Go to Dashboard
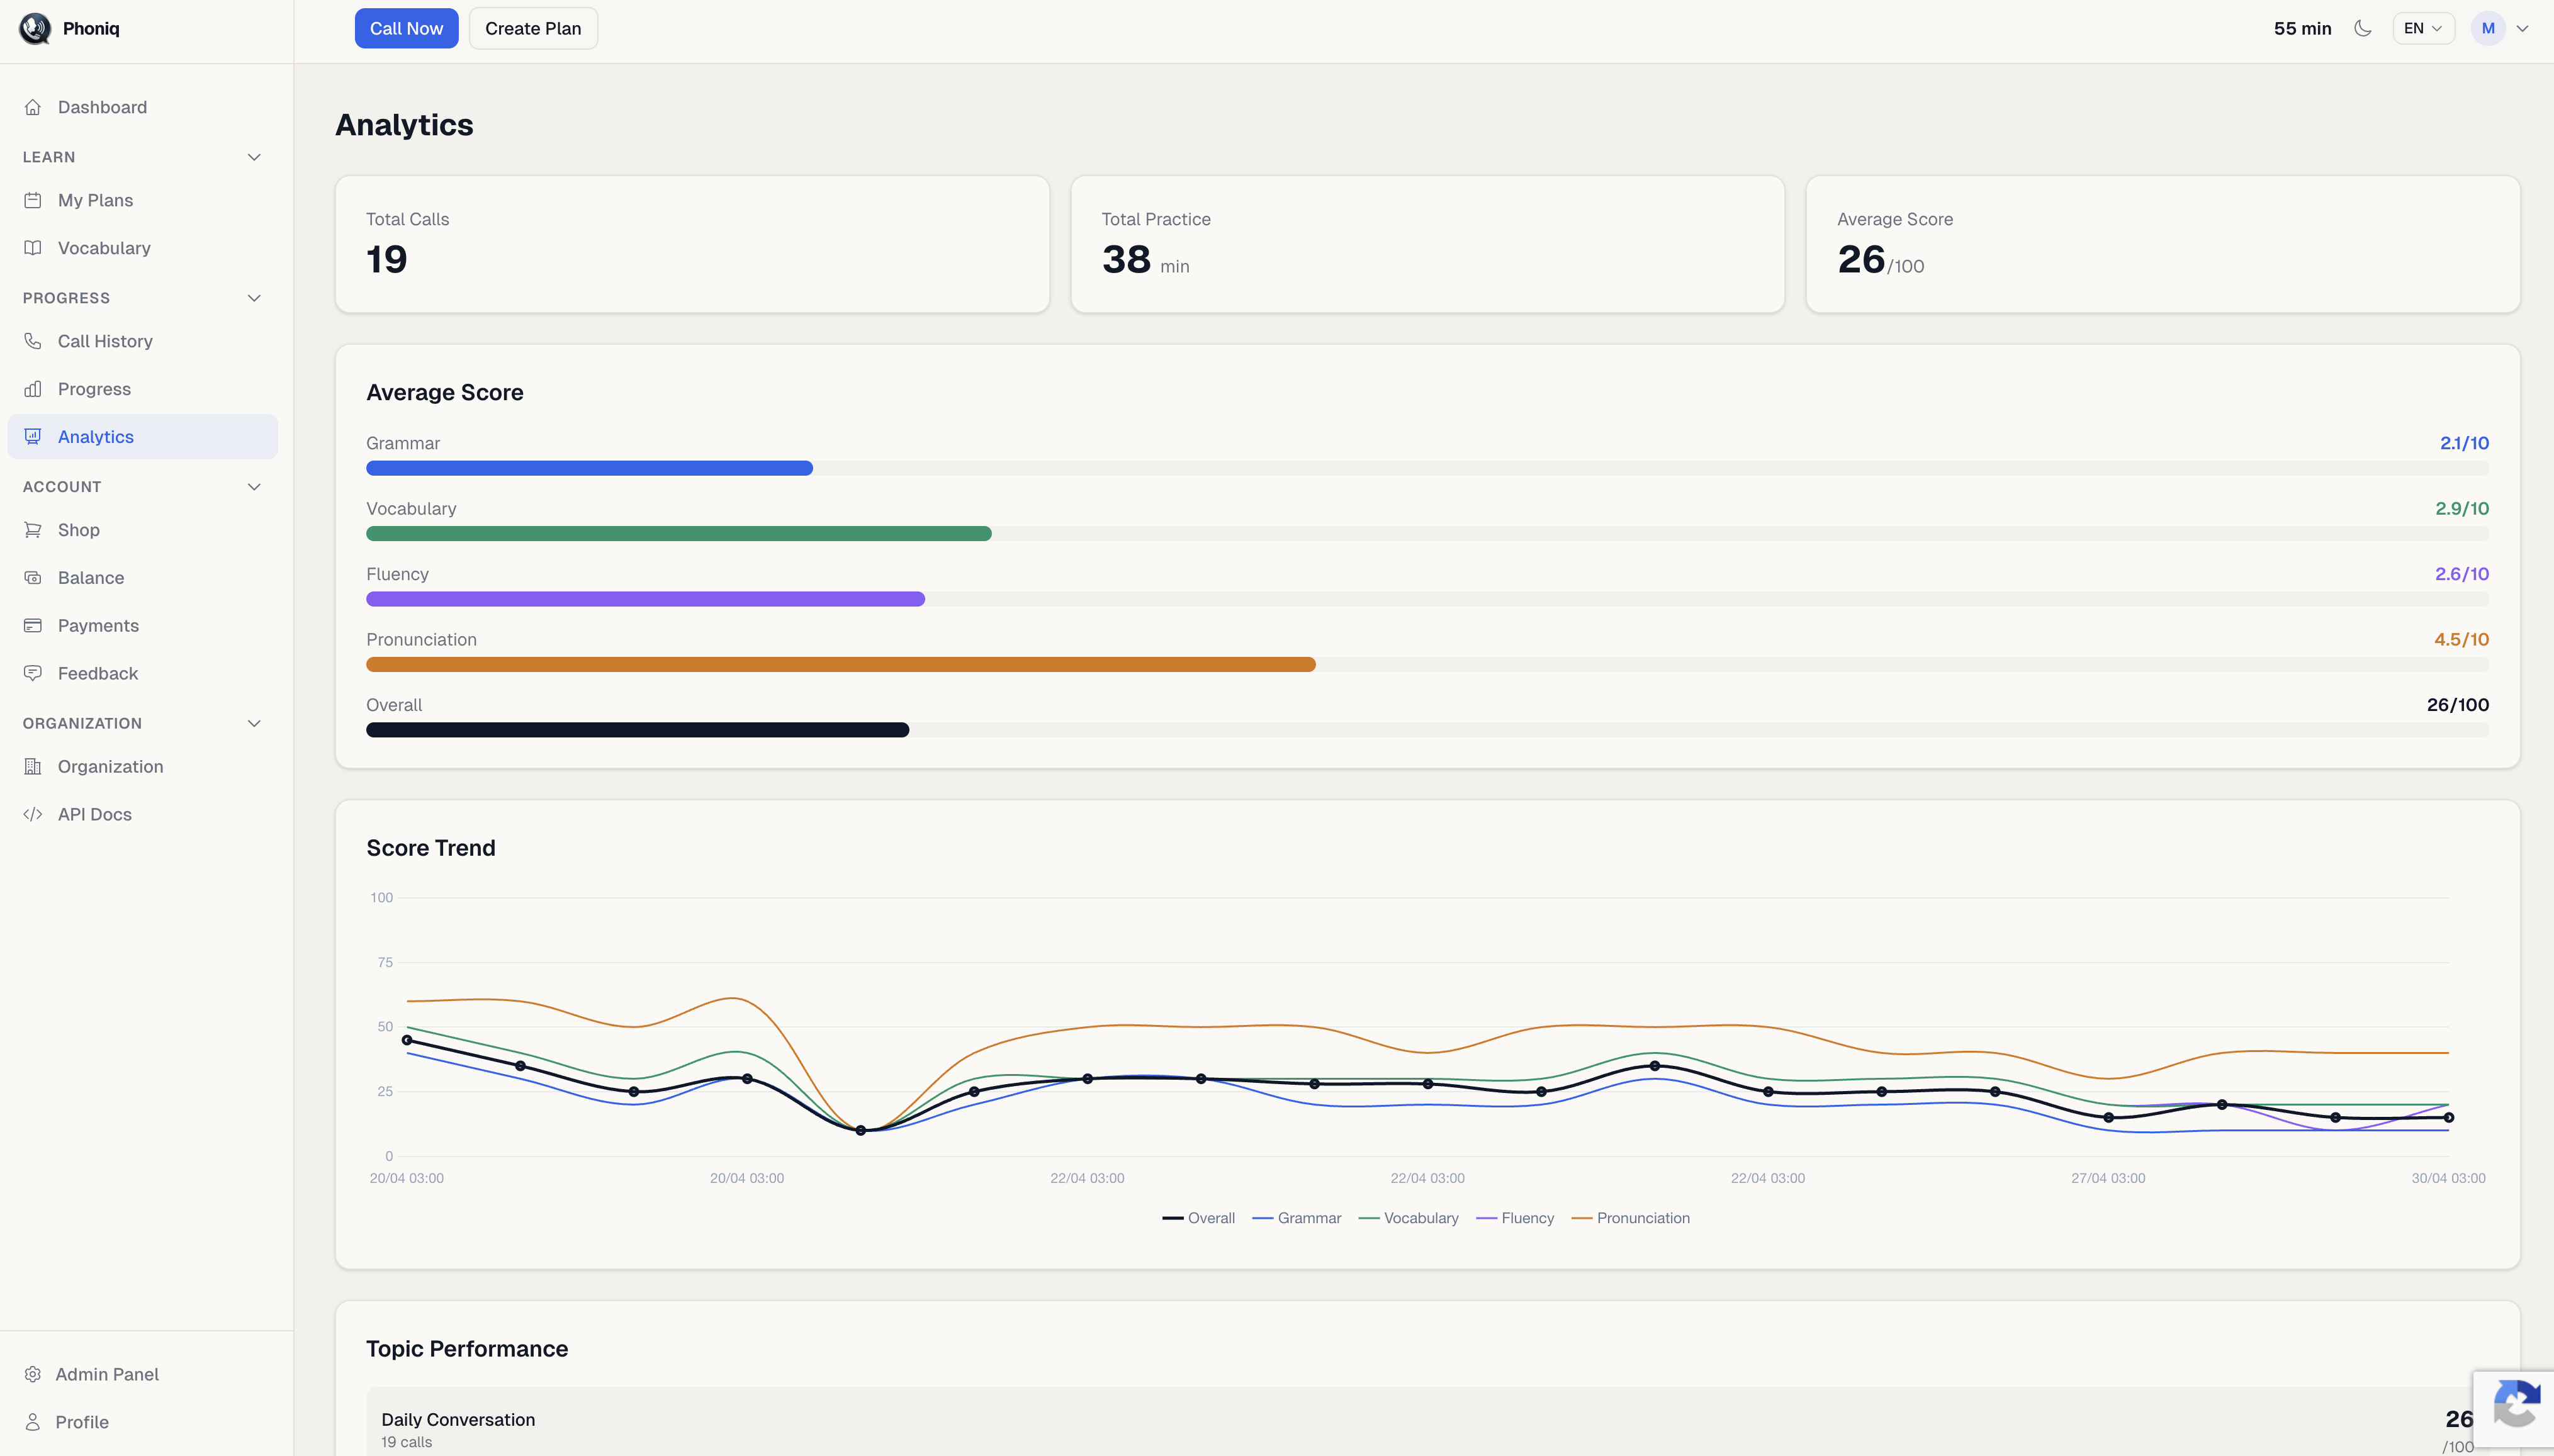 click(143, 107)
